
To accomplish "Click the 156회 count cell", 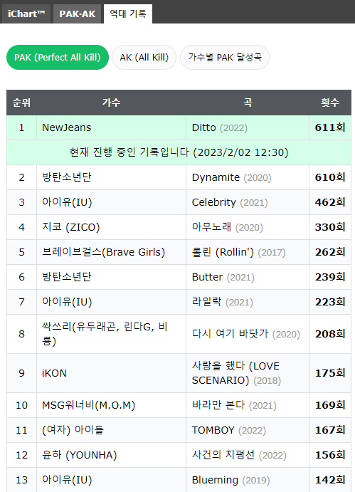I will [330, 455].
